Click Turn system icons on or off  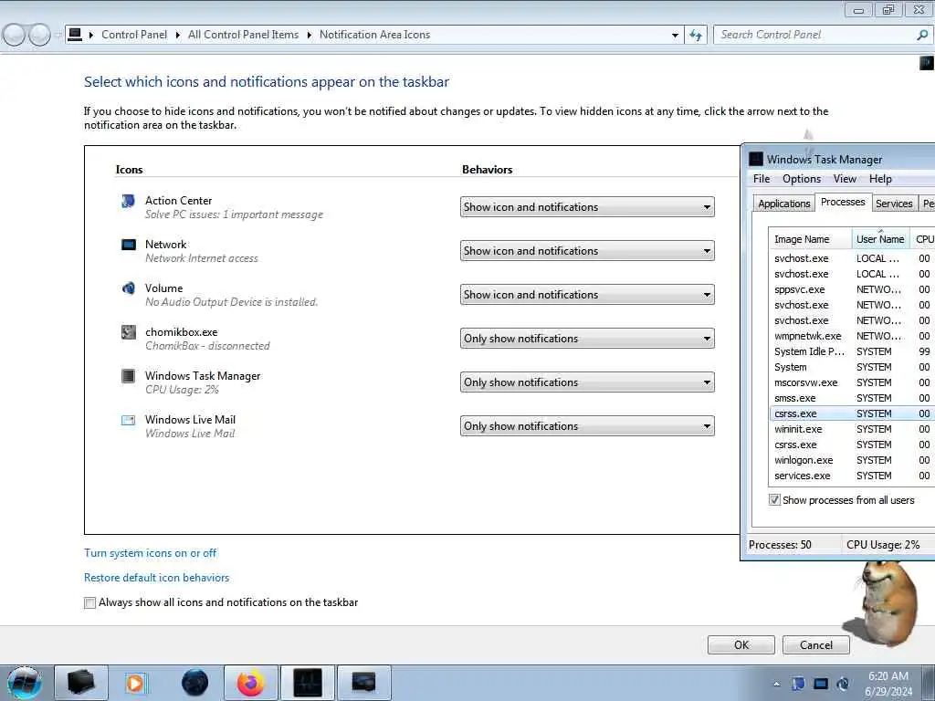(x=151, y=553)
